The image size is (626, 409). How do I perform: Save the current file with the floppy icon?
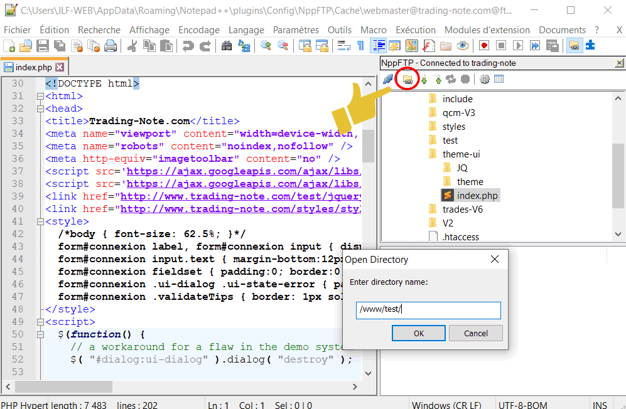click(43, 46)
